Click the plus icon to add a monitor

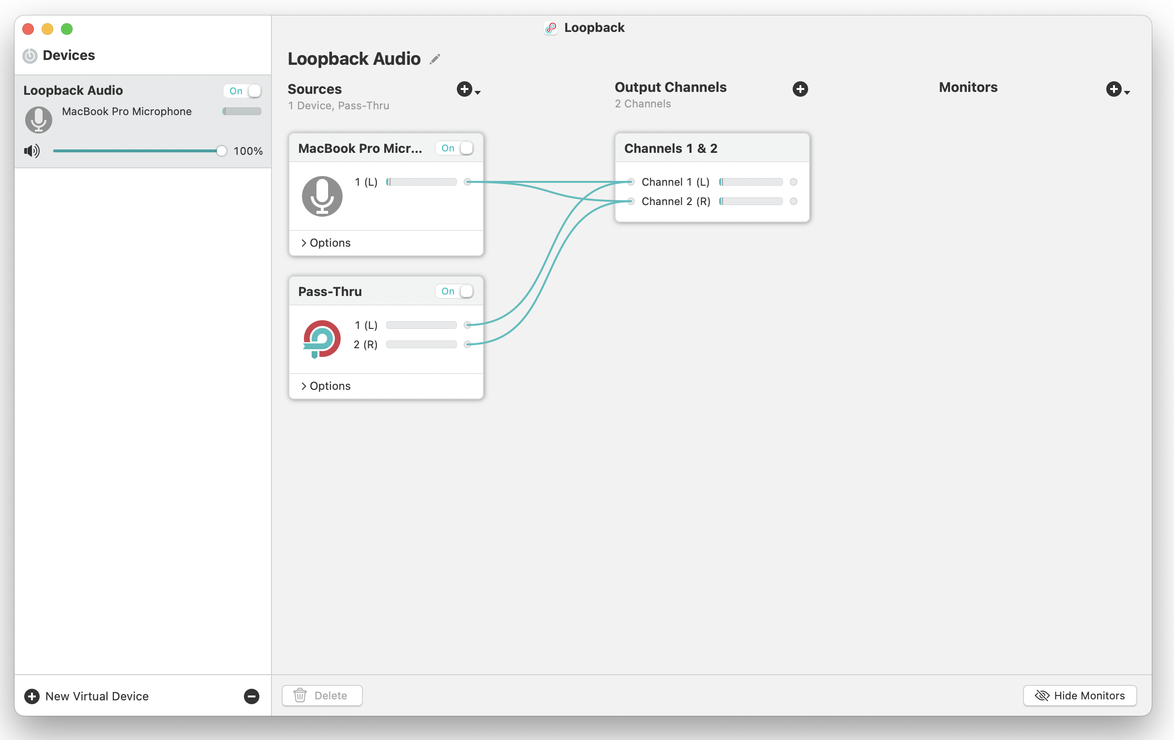click(1113, 89)
